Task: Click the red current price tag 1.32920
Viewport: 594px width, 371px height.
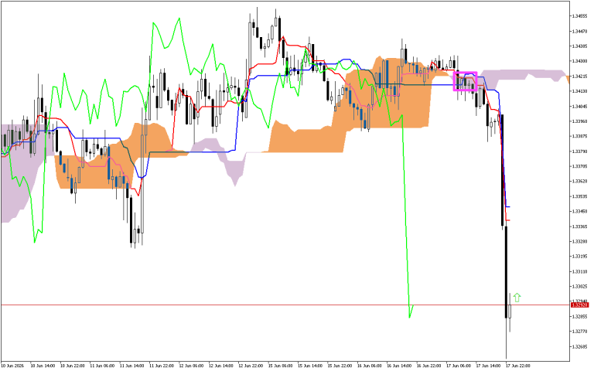Action: [x=579, y=305]
